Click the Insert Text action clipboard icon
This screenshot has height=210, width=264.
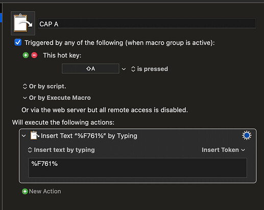click(35, 135)
